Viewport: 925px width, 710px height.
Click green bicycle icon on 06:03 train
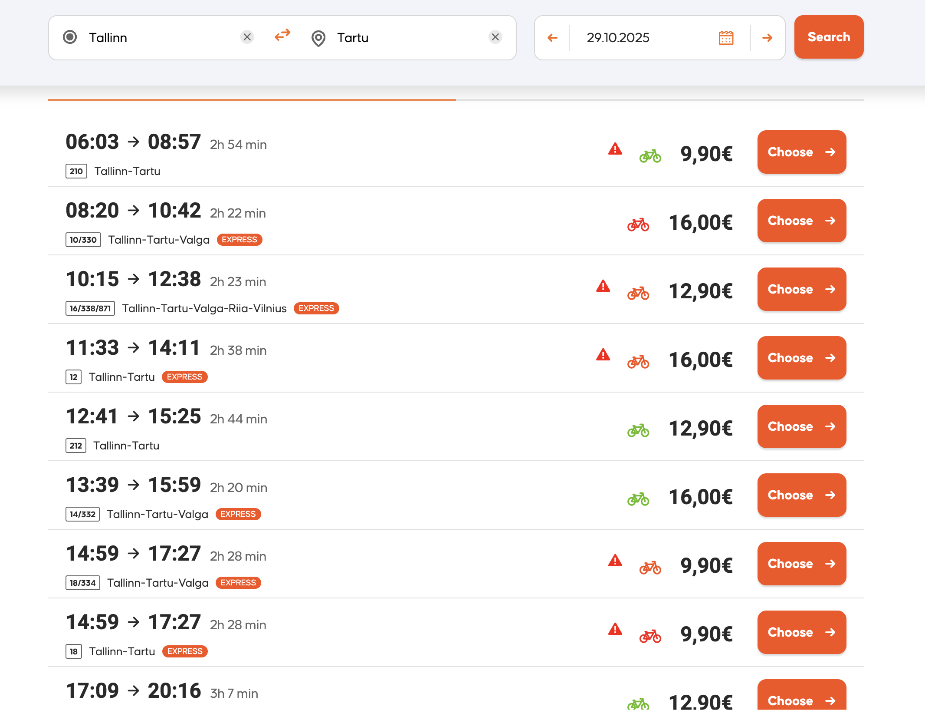650,156
